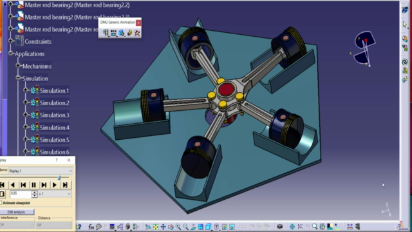Viewport: 412px width, 232px height.
Task: Pause the replay
Action: (x=33, y=185)
